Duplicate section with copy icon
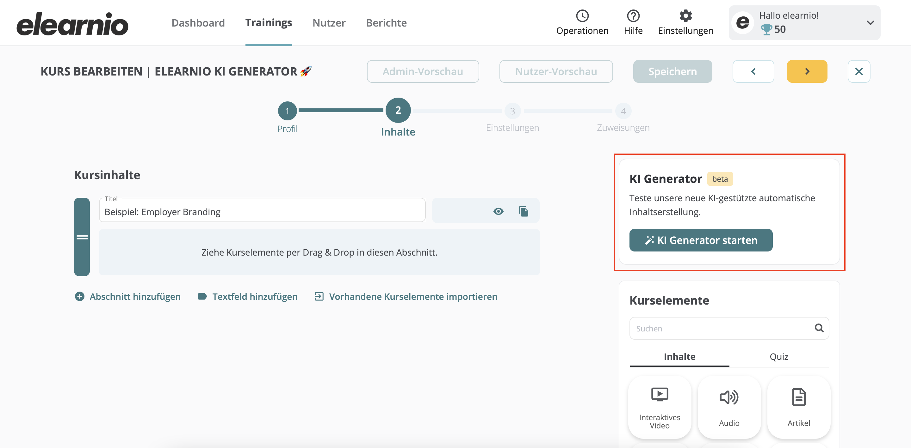911x448 pixels. (524, 211)
